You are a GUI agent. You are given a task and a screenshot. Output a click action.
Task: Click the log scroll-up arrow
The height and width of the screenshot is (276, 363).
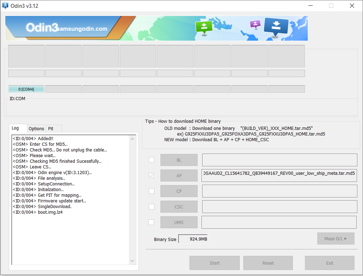pos(132,139)
